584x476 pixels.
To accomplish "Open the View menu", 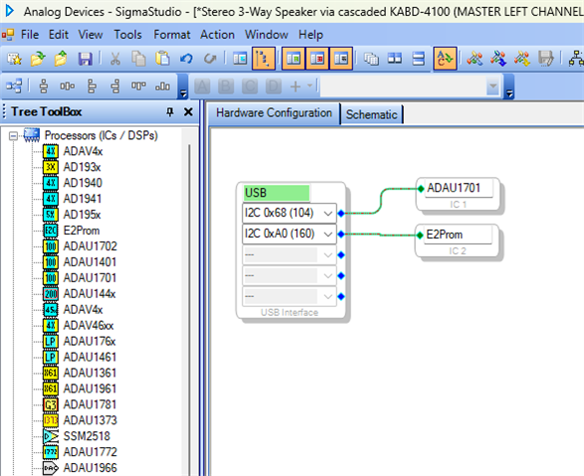I will pyautogui.click(x=91, y=35).
